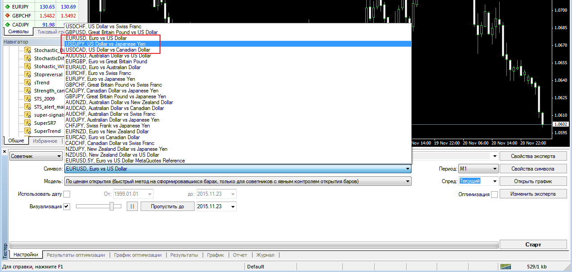Click the 'Свойства эксперта' button
The height and width of the screenshot is (272, 572).
533,156
